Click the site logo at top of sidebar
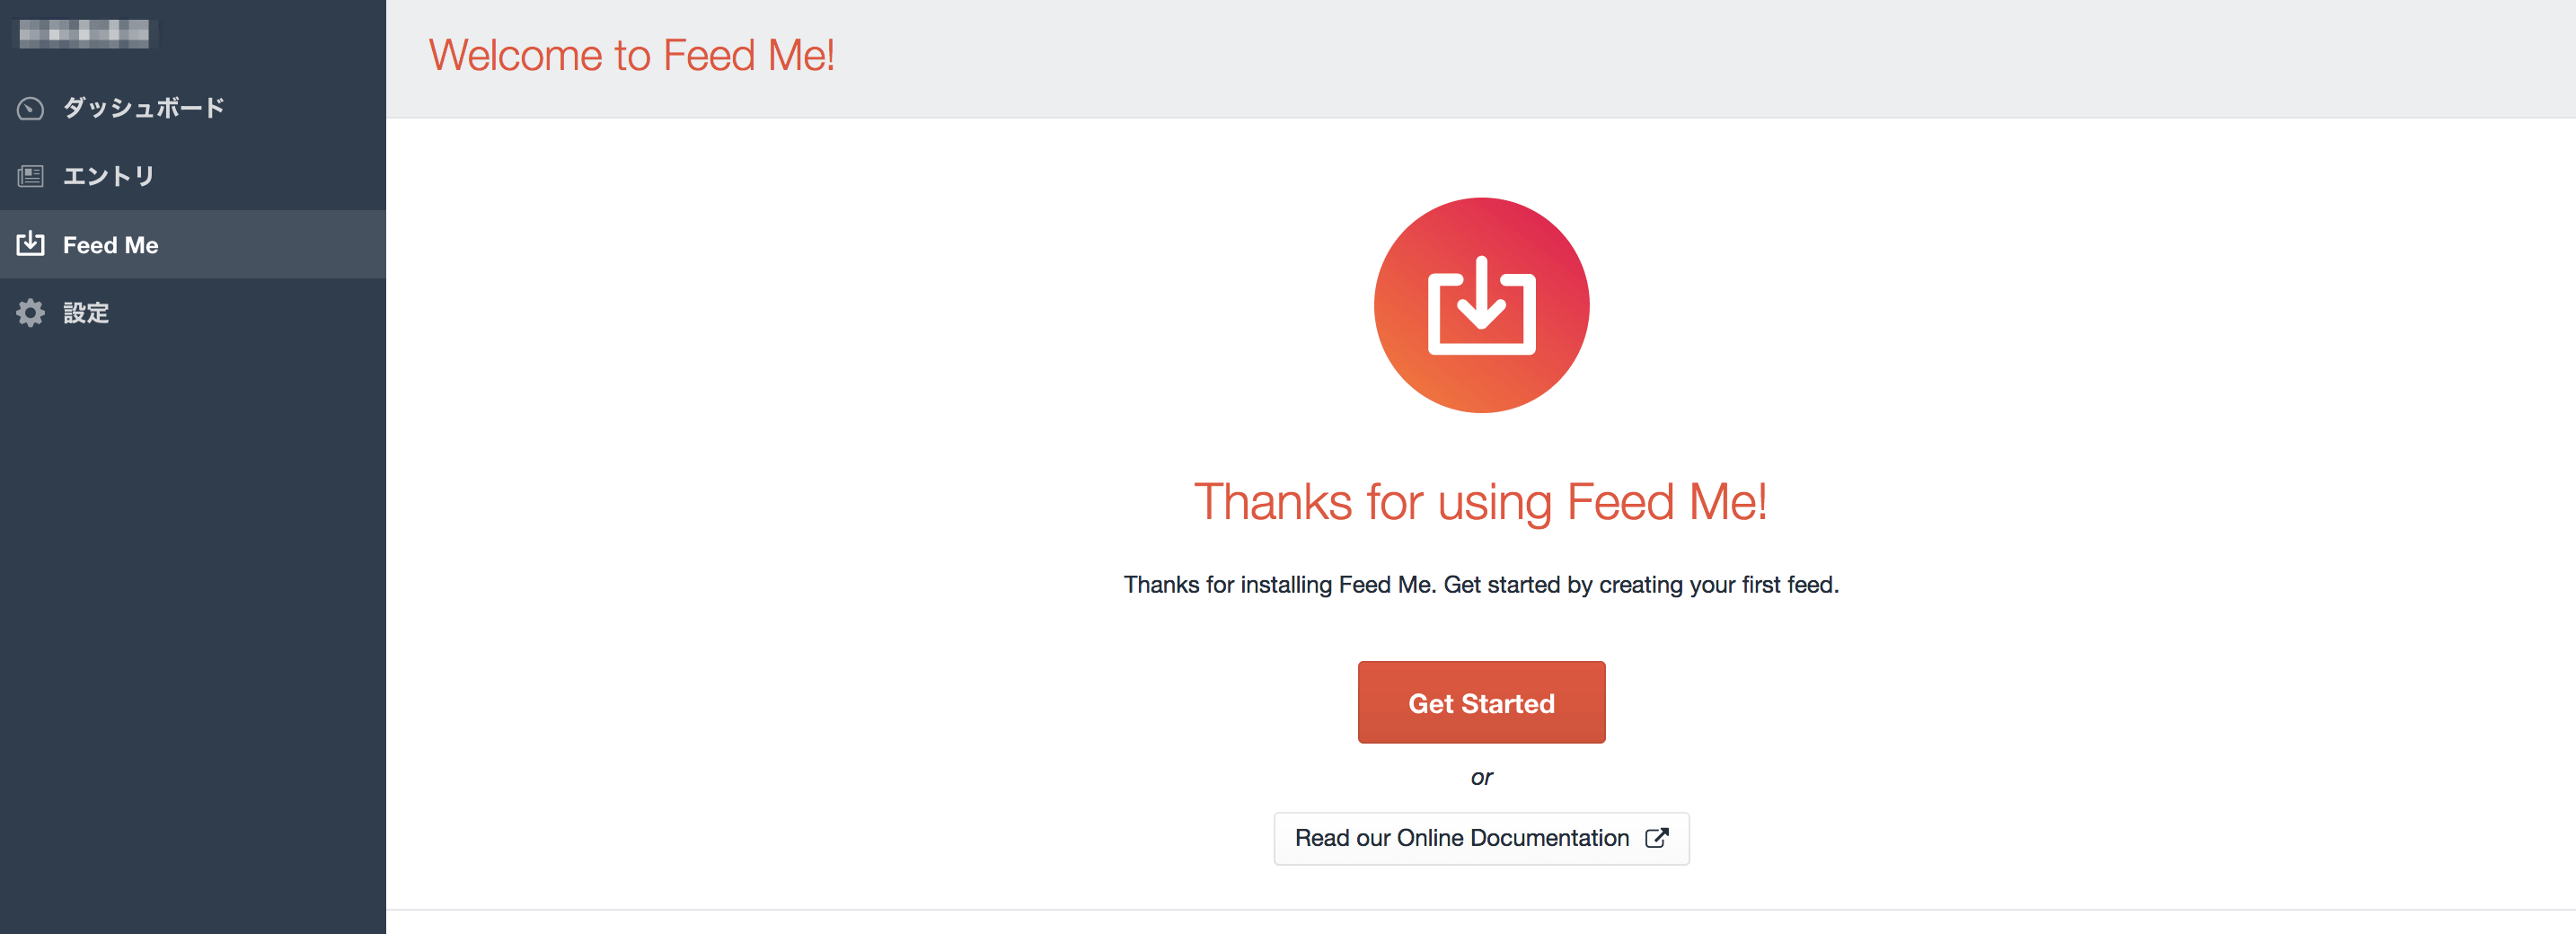 pos(85,33)
